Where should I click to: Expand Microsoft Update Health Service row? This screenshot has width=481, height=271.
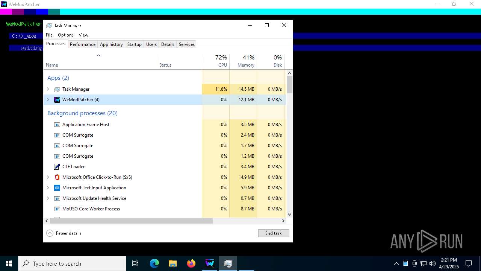click(x=48, y=198)
